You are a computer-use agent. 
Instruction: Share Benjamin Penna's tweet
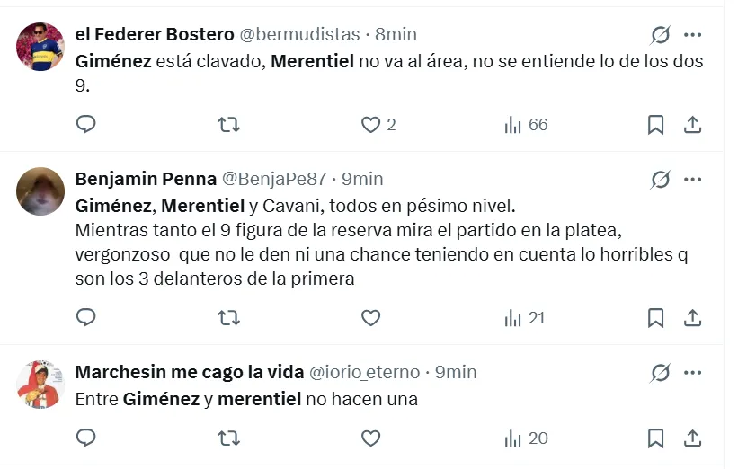click(x=692, y=317)
